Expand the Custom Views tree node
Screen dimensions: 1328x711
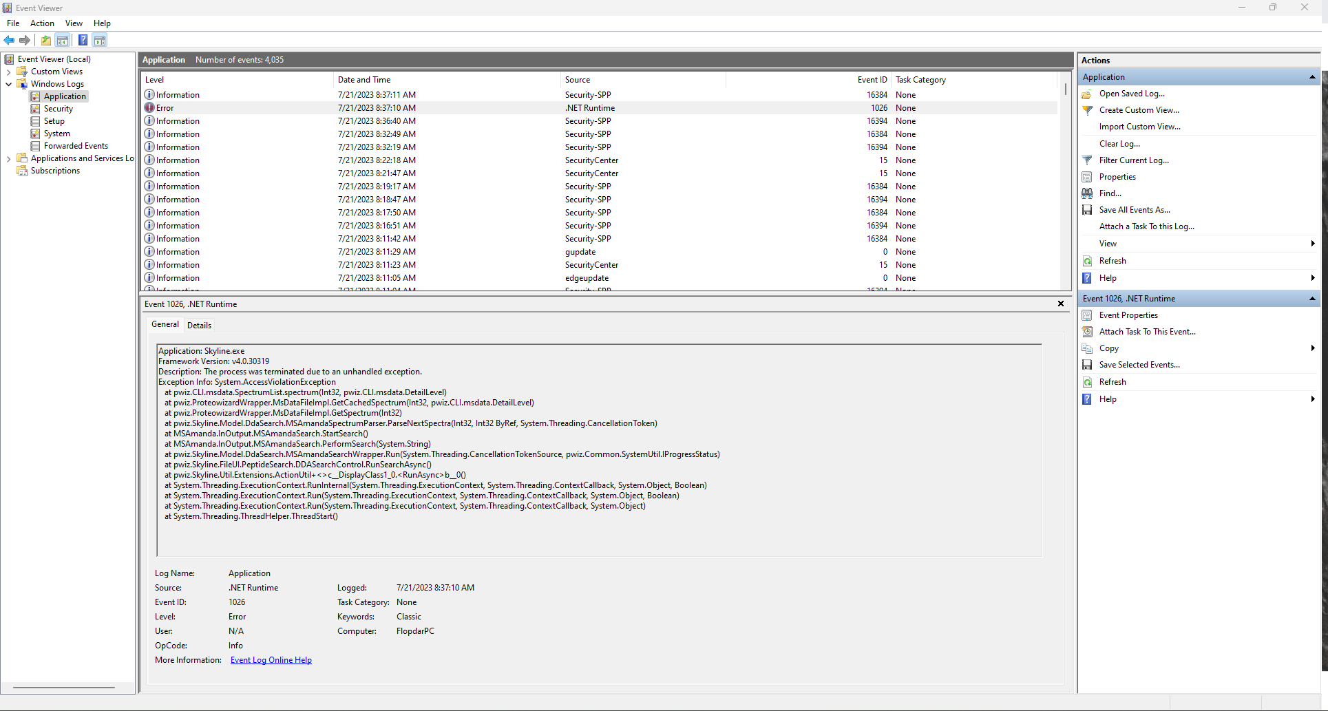point(8,72)
